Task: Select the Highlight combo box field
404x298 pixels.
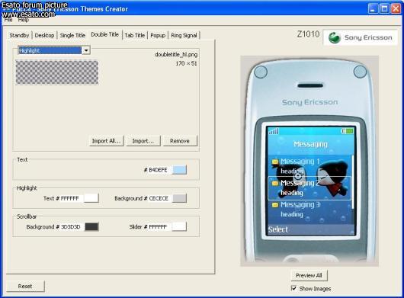Action: [x=54, y=50]
